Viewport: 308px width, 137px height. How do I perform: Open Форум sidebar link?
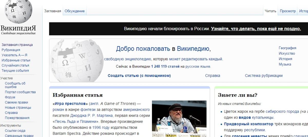pyautogui.click(x=10, y=97)
